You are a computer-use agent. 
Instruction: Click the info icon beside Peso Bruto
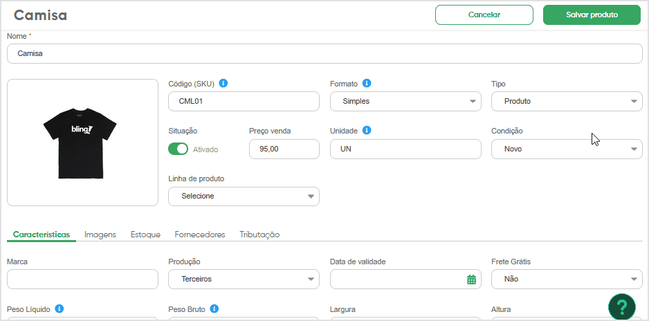tap(214, 309)
